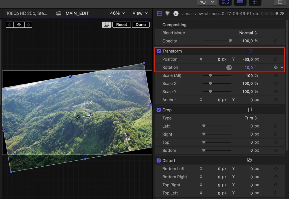Click the Transform onscreen controls icon
The image size is (289, 199).
(250, 51)
